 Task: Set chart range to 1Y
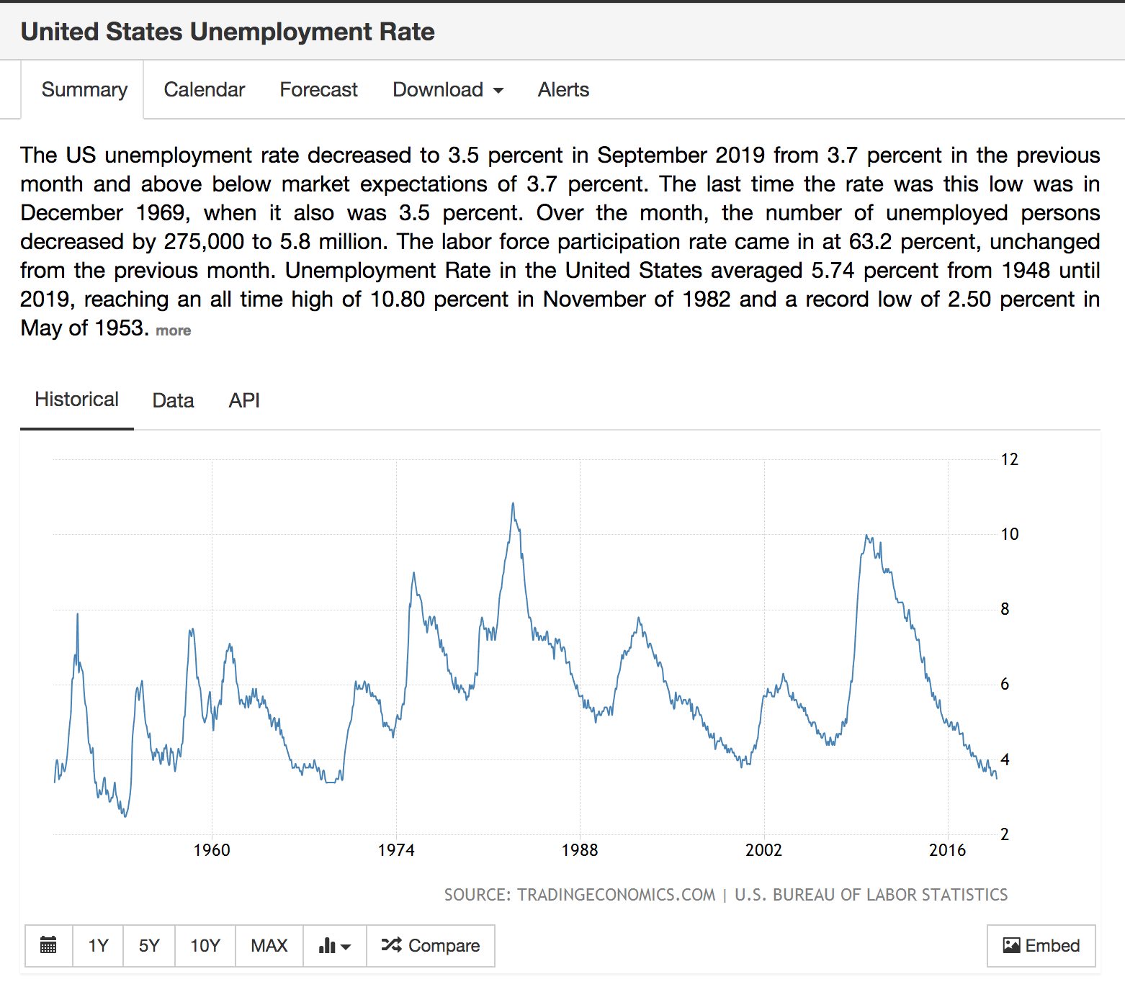click(x=98, y=945)
